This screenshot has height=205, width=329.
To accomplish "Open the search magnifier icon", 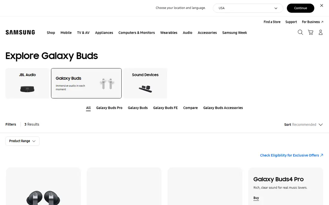I will (300, 32).
